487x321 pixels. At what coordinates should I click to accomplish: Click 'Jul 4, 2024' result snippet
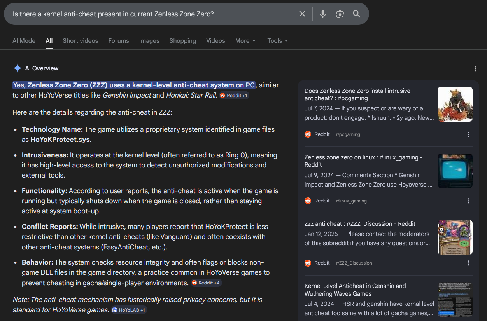pyautogui.click(x=369, y=308)
